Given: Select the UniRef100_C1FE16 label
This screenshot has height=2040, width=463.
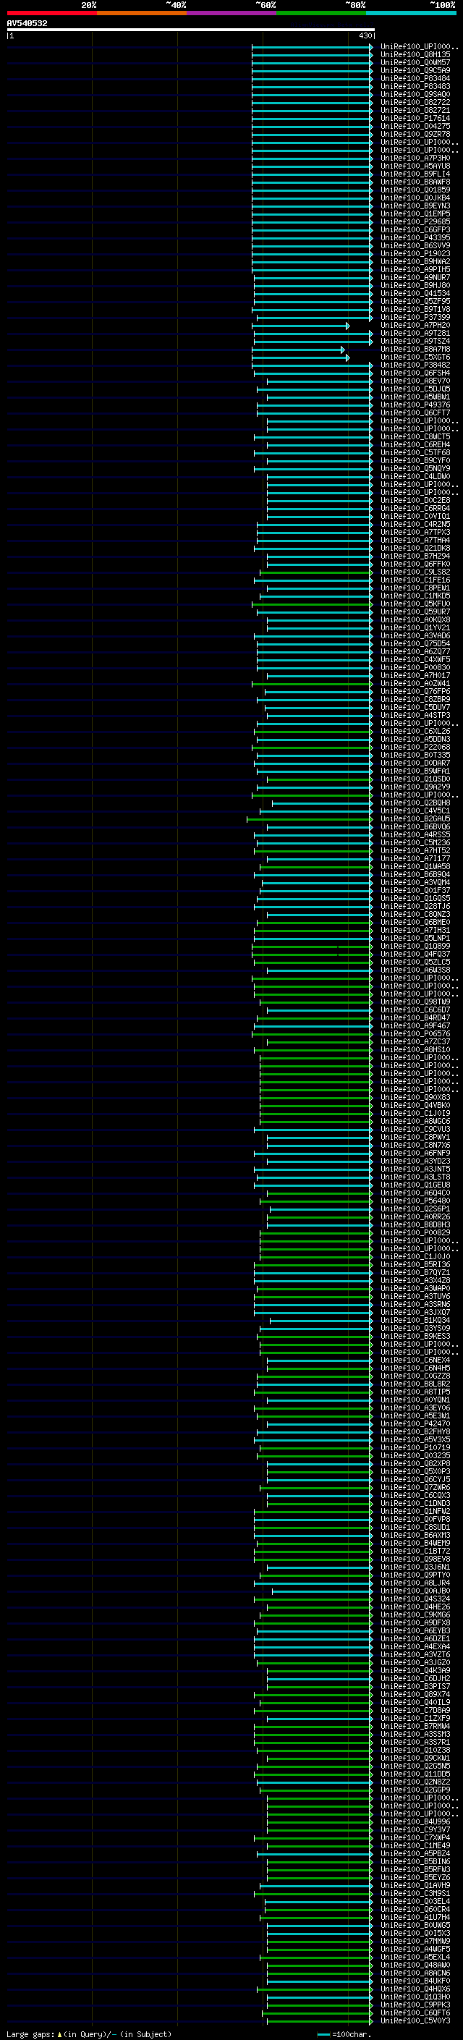Looking at the screenshot, I should (415, 580).
